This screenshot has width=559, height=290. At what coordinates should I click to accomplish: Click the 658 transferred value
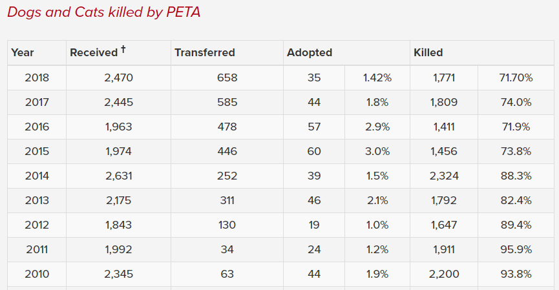[x=227, y=78]
